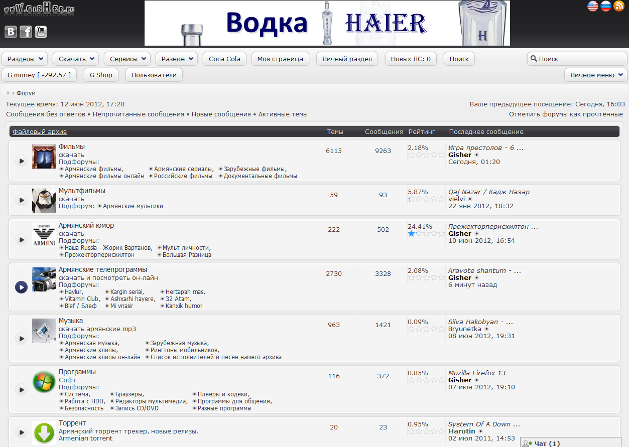Open the Скачать dropdown menu
The height and width of the screenshot is (447, 629).
[x=76, y=59]
